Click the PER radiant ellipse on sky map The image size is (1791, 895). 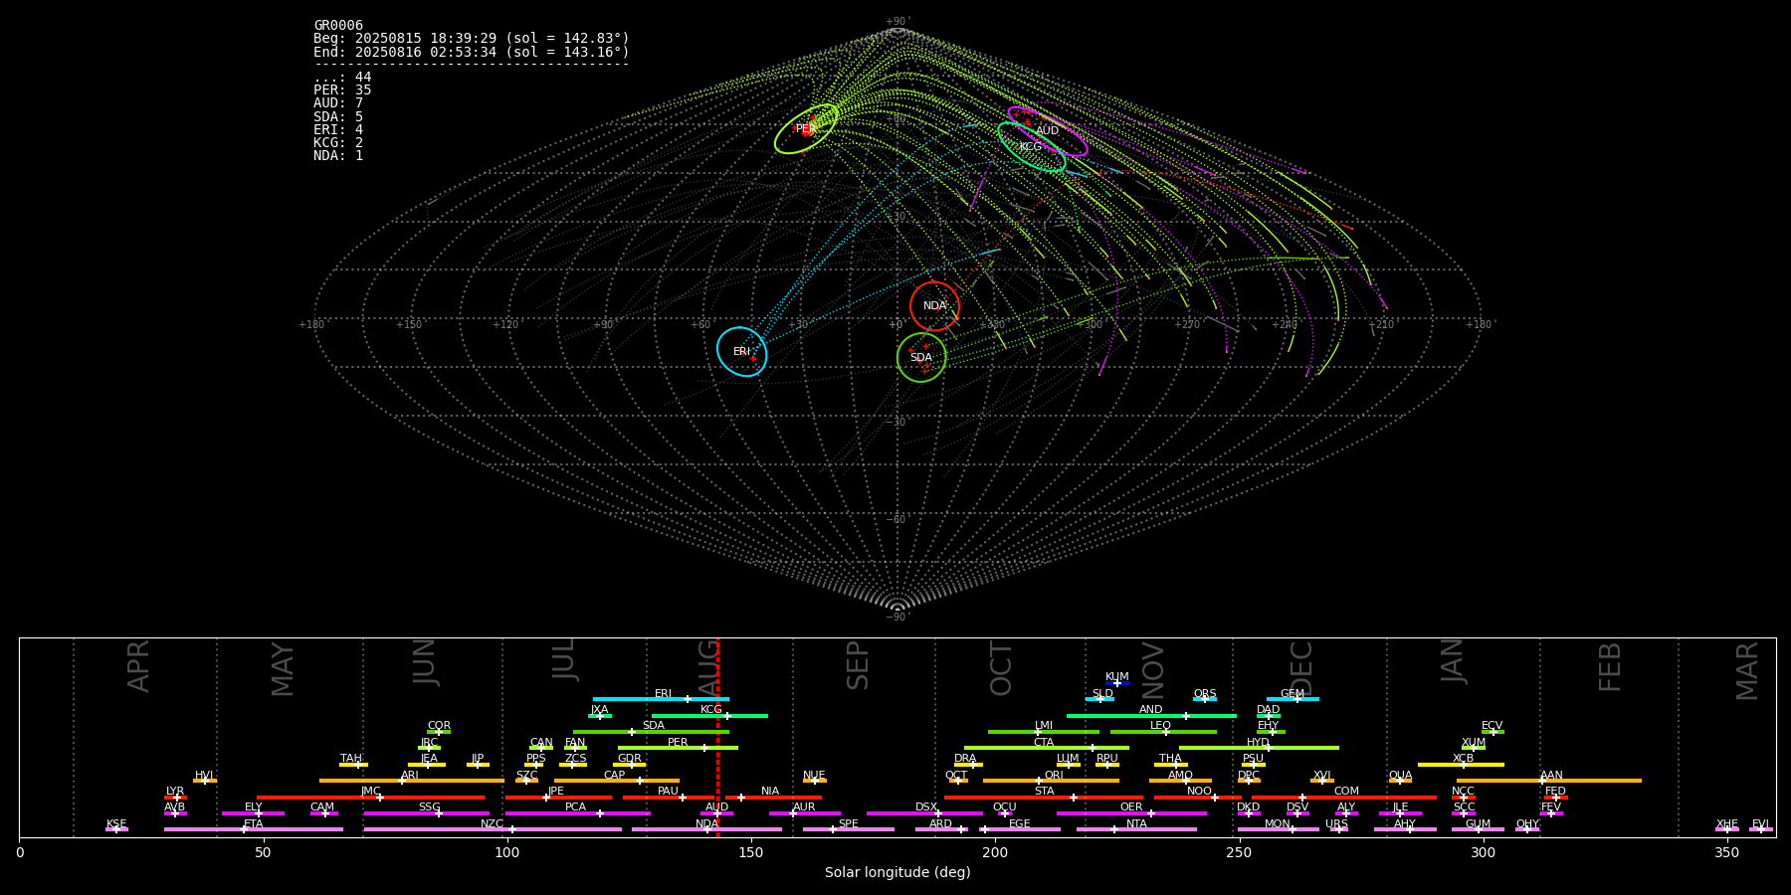click(806, 129)
